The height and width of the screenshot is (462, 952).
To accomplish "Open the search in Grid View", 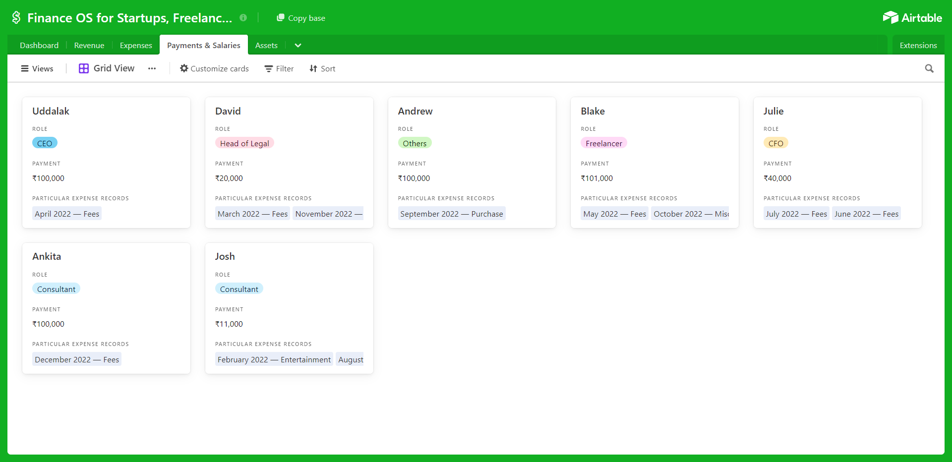I will (x=929, y=68).
